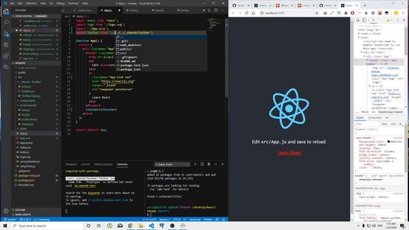Open the Debug view in activity bar

[x=6, y=45]
